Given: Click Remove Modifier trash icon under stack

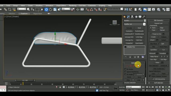Looking at the screenshot, I should tap(138, 57).
